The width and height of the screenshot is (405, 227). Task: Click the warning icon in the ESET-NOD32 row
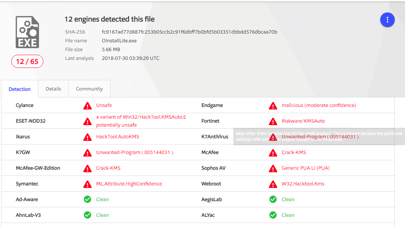pos(87,122)
